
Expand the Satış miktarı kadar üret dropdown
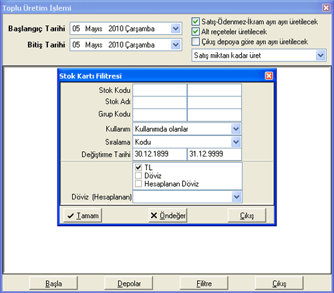(321, 56)
